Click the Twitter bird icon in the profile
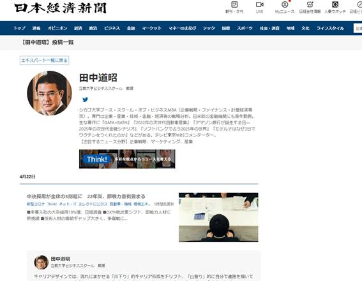Image resolution: width=362 pixels, height=281 pixels. tap(85, 99)
